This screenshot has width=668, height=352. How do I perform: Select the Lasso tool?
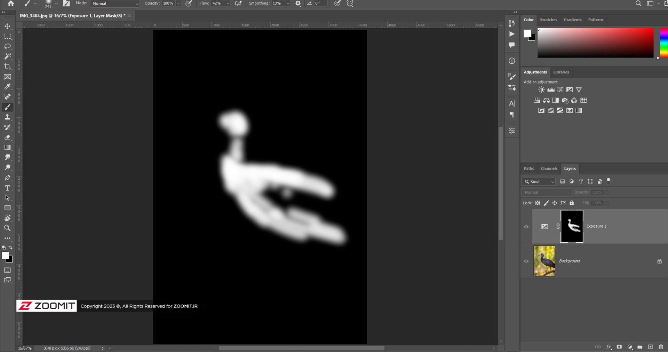click(x=7, y=46)
